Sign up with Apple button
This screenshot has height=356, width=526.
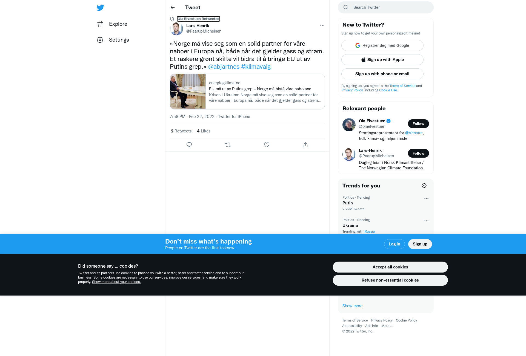[x=382, y=60]
